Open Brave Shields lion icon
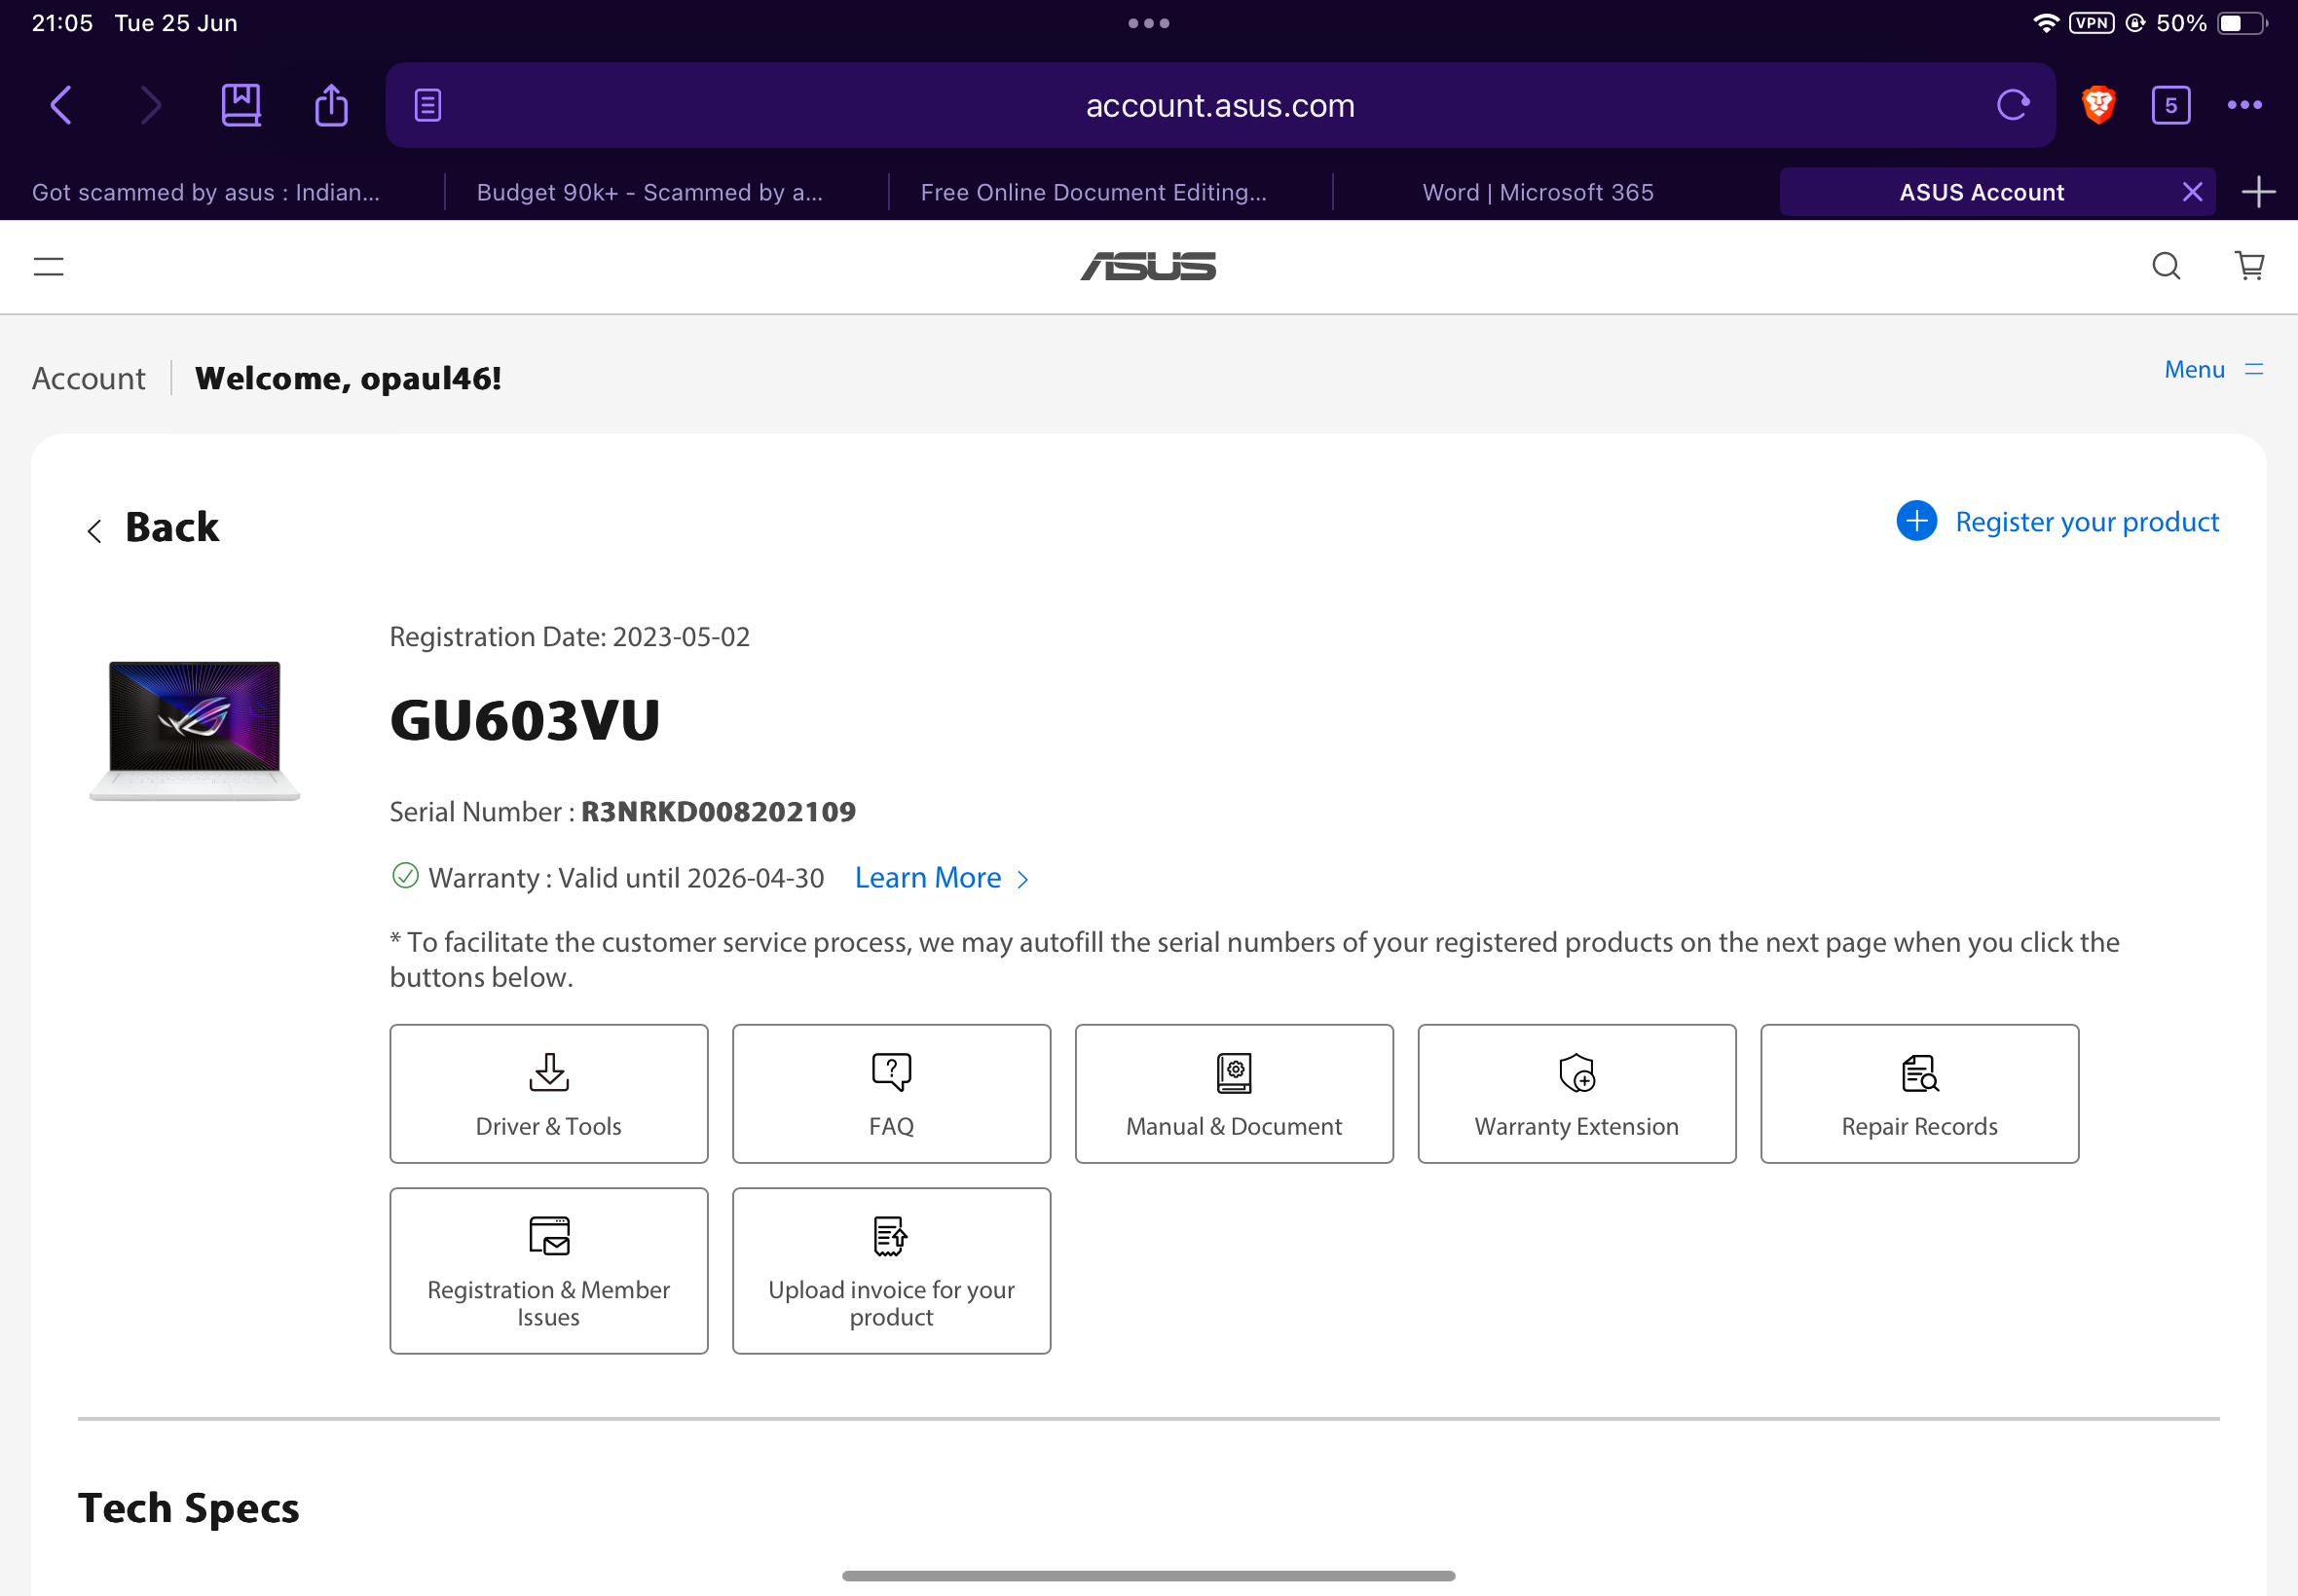Image resolution: width=2298 pixels, height=1596 pixels. tap(2098, 105)
